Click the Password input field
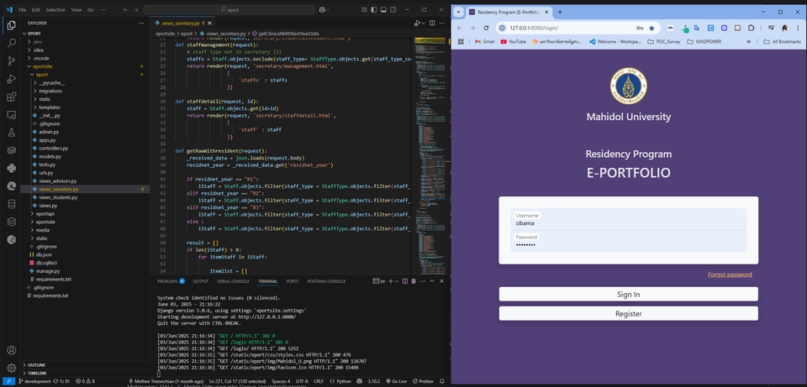 point(629,241)
